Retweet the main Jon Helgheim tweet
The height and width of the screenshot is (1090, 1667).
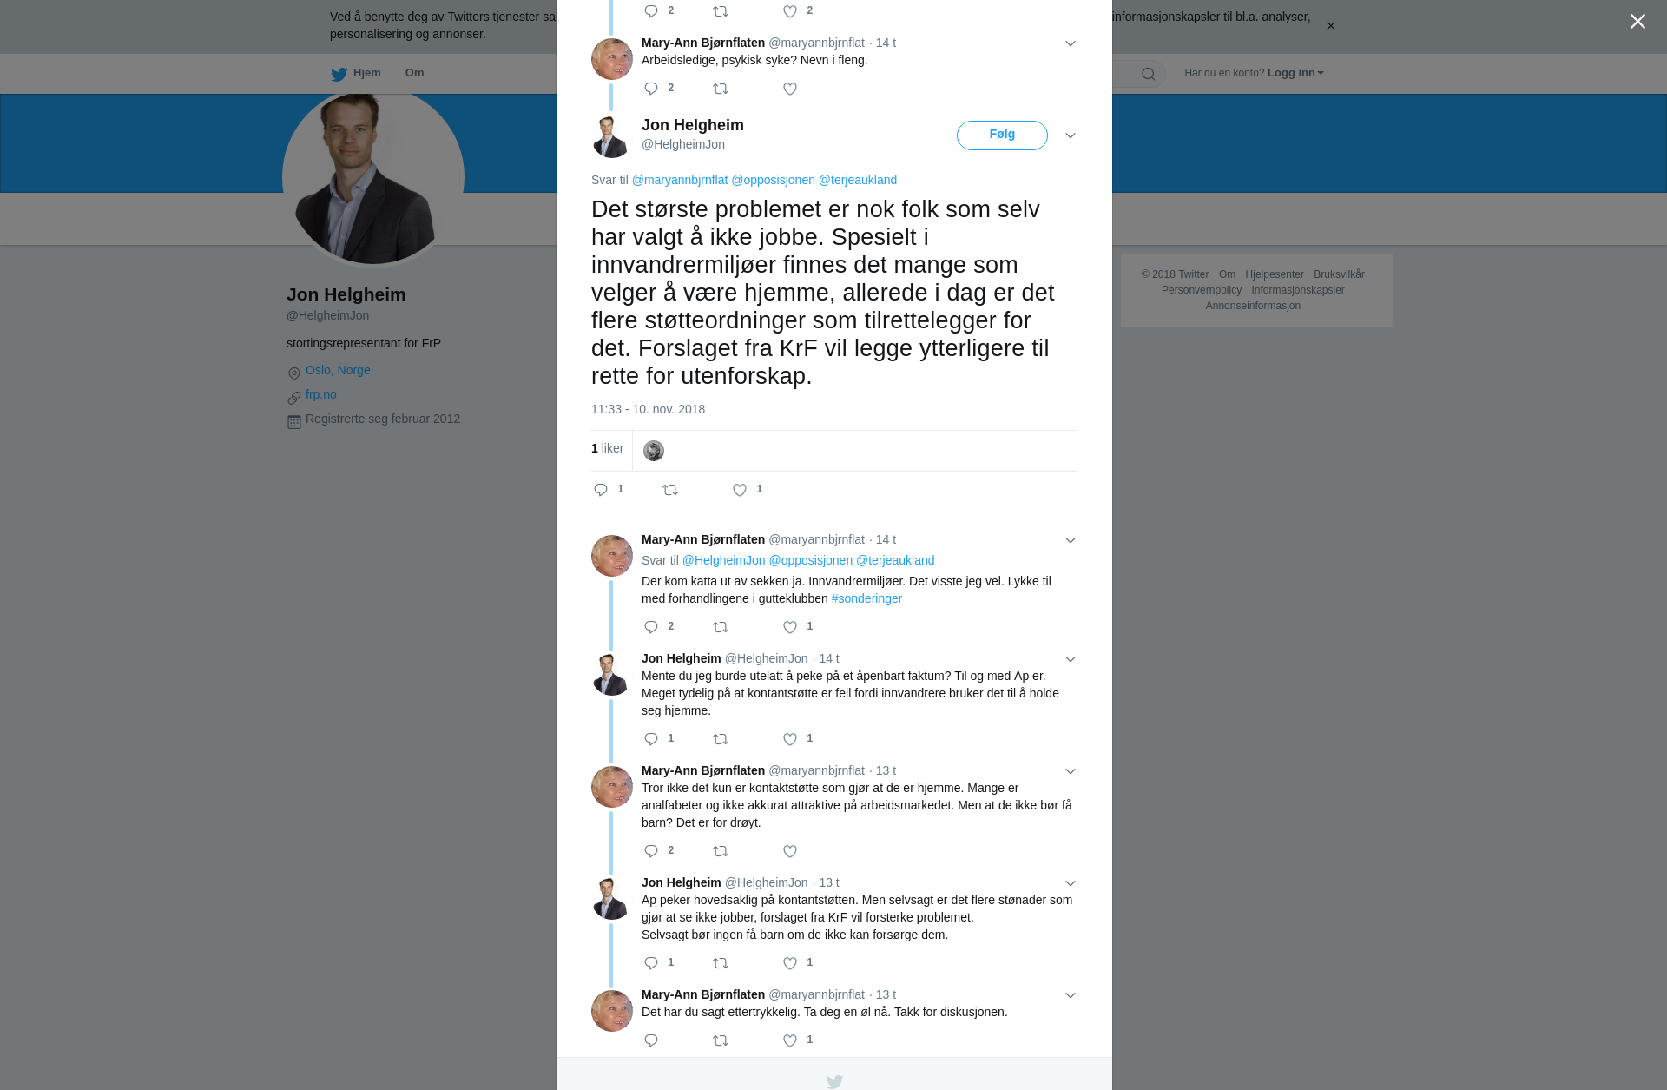point(670,490)
